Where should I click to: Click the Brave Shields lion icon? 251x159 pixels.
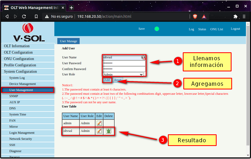(x=195, y=16)
